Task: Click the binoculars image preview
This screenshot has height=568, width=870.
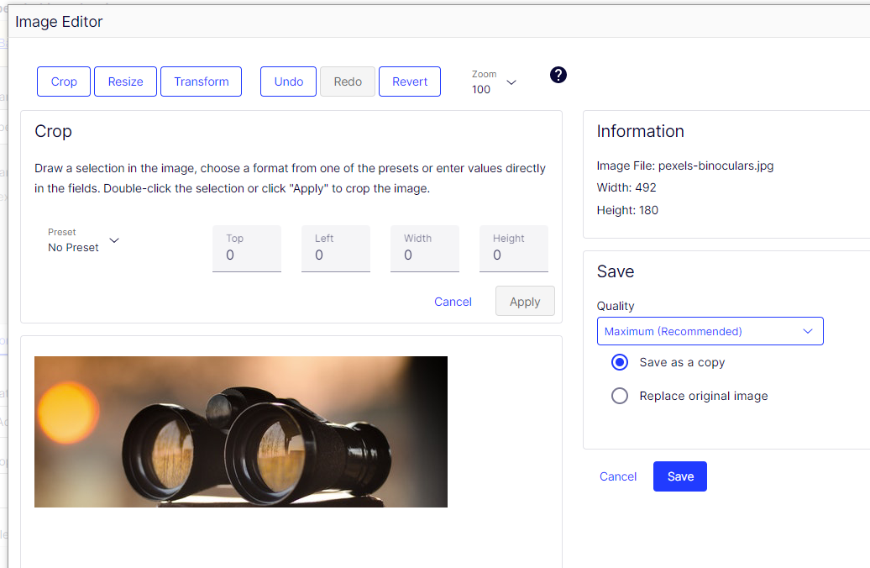Action: coord(241,432)
